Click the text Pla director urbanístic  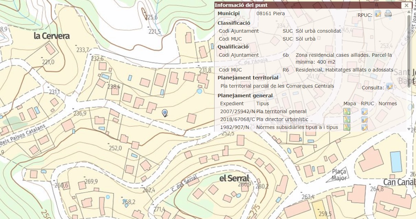point(282,119)
